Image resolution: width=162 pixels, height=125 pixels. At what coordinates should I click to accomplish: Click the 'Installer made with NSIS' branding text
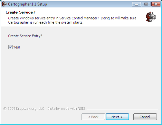(66, 109)
